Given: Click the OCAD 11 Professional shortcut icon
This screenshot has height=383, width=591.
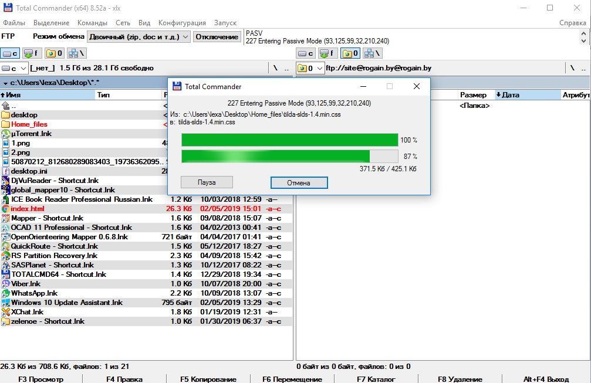Looking at the screenshot, I should click(6, 228).
